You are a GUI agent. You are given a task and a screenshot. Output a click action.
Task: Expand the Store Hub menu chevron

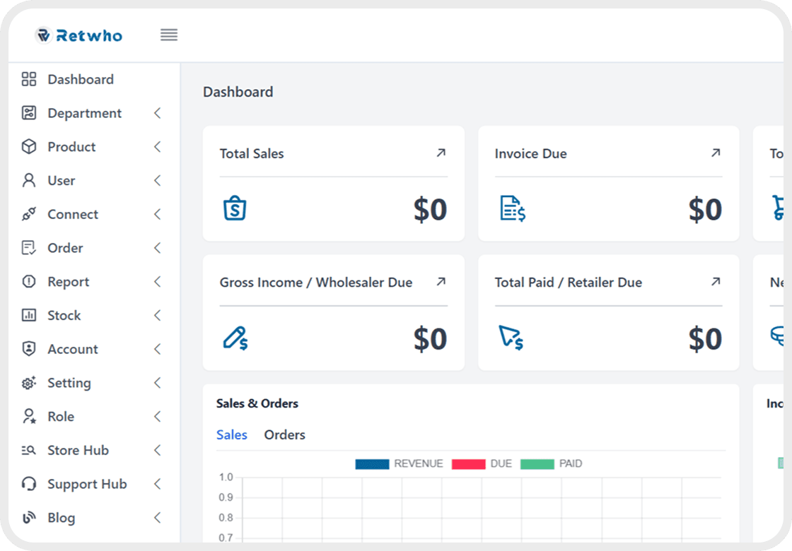click(158, 450)
